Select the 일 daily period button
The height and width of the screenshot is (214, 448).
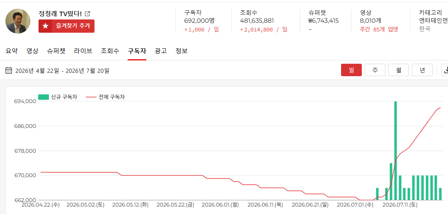351,70
